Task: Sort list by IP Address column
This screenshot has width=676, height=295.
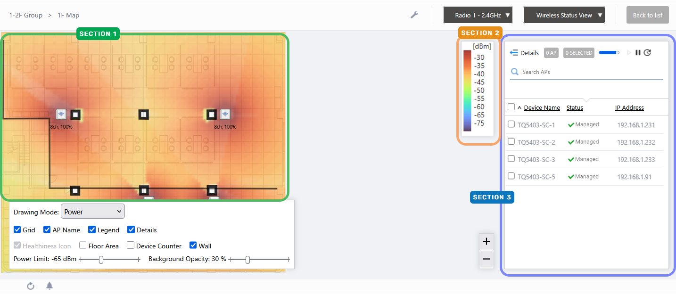Action: [x=629, y=108]
